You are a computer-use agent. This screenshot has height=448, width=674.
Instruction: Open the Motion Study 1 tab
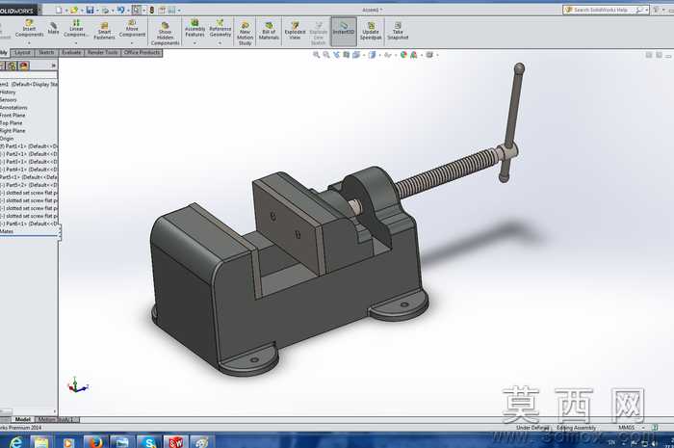pos(57,419)
